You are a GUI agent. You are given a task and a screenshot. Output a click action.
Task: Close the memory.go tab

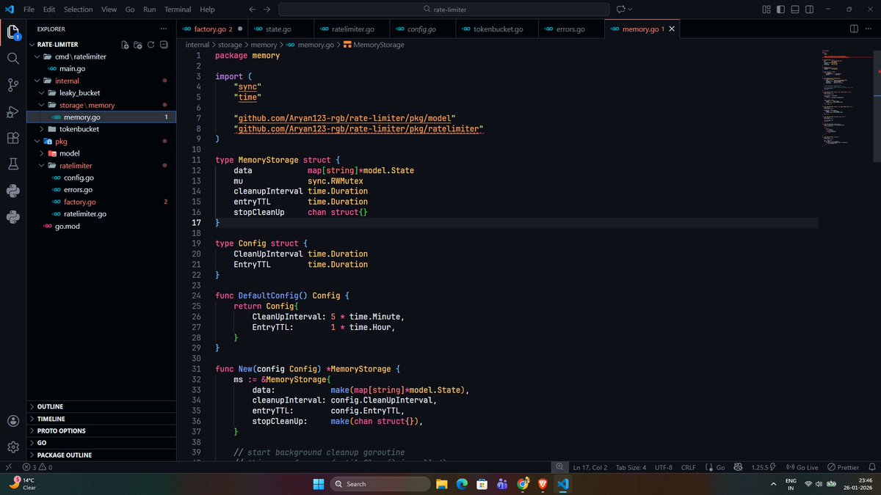click(x=671, y=29)
